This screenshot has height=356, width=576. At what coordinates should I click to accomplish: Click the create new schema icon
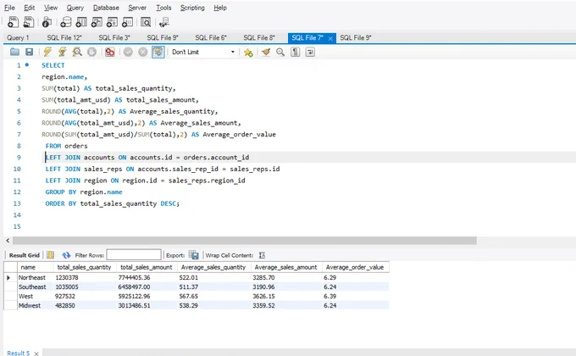click(66, 22)
